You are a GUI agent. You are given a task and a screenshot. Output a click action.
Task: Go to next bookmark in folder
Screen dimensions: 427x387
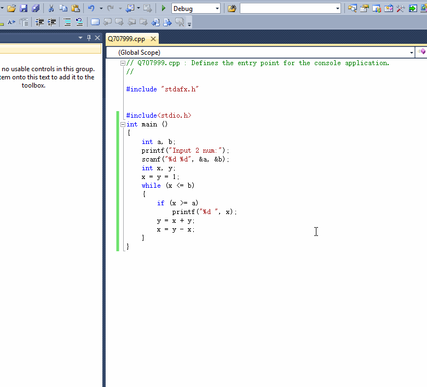tap(143, 22)
